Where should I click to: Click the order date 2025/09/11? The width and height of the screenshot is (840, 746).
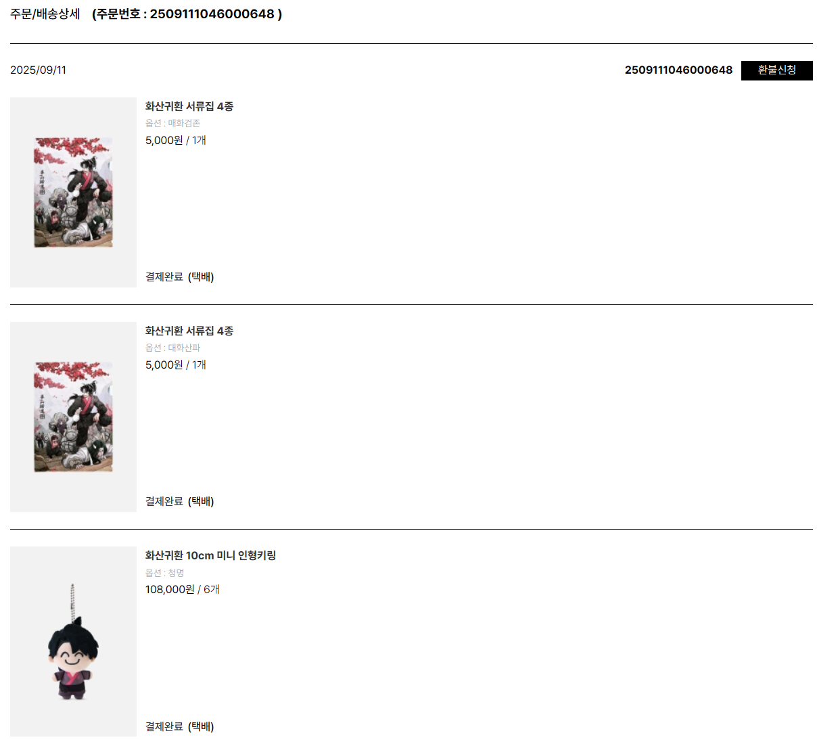38,70
